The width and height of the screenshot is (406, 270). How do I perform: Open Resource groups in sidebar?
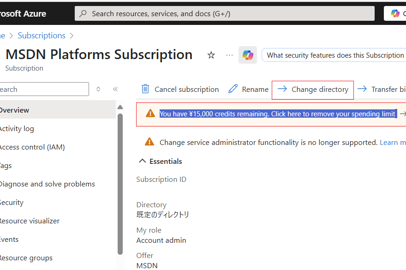coord(25,258)
